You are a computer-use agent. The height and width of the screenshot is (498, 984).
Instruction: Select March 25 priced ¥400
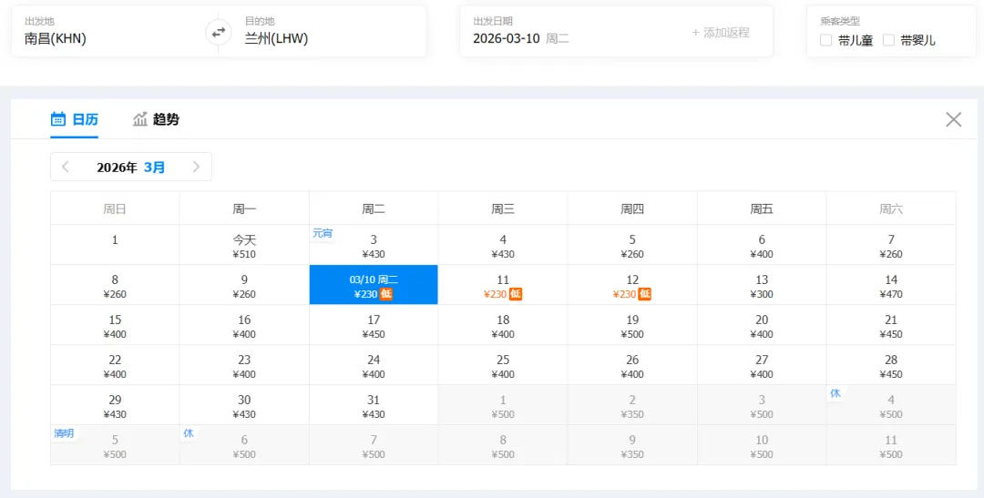503,365
